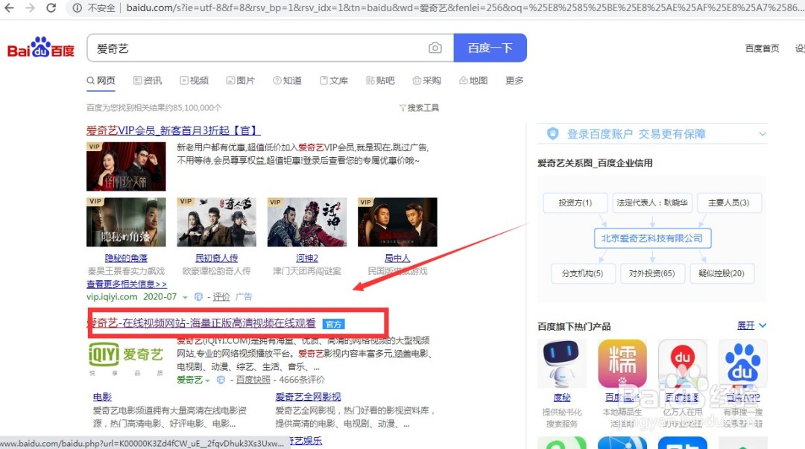Viewport: 805px width, 449px height.
Task: Click the 投资方(1) node
Action: 575,203
